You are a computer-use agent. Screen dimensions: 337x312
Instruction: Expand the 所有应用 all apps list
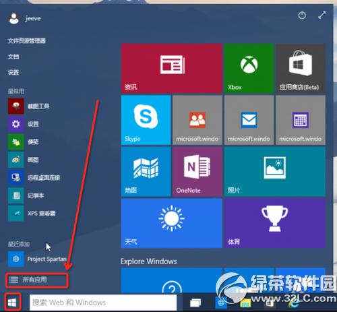37,280
